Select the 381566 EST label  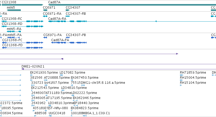(x=36, y=78)
